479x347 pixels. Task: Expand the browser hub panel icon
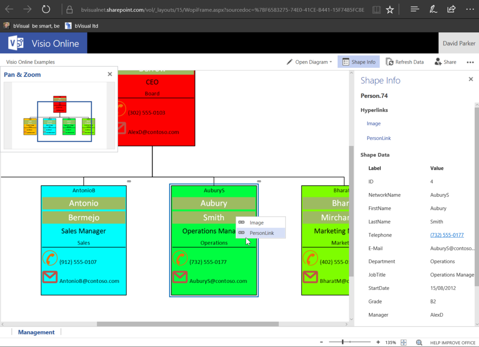coord(414,9)
